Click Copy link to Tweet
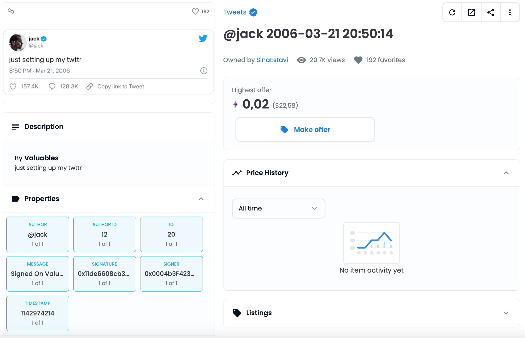Screen dimensions: 525x338 pos(120,87)
